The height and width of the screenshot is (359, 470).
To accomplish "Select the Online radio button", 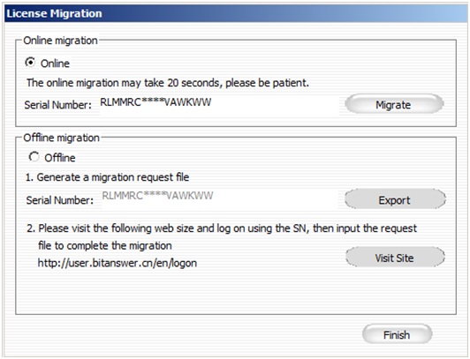I will (30, 63).
